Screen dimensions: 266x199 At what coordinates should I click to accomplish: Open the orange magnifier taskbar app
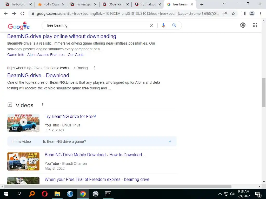[x=32, y=194]
